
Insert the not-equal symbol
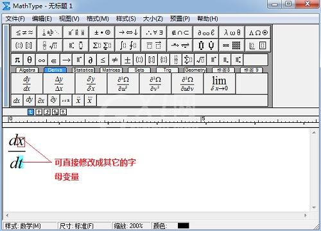pos(115,60)
